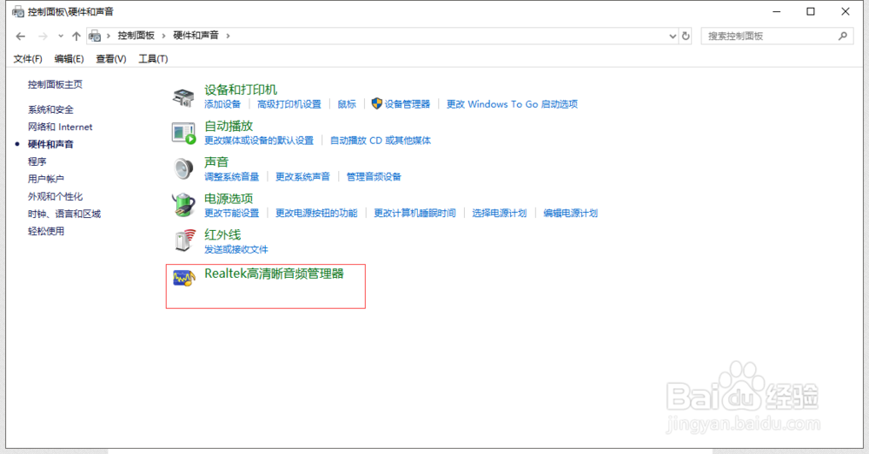Click 自动播放 CD 或其他媒体 link

tap(381, 141)
